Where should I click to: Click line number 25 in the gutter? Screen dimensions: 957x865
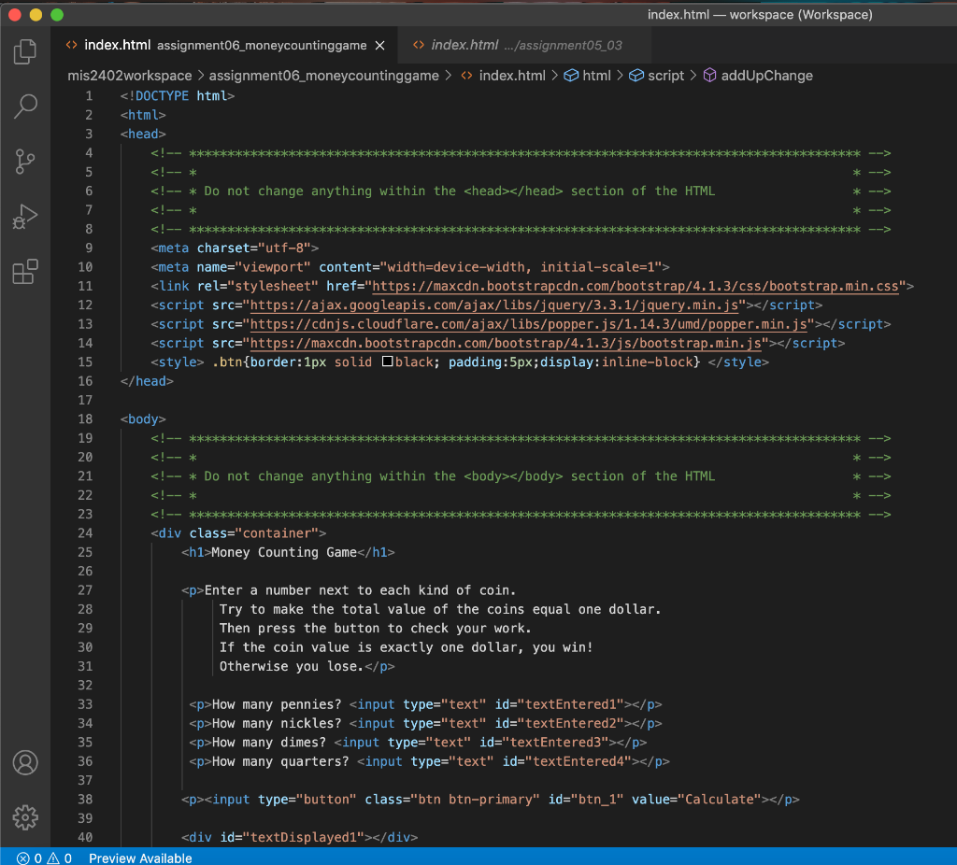click(x=85, y=552)
